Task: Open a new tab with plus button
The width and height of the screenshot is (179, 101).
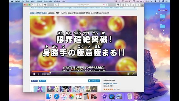Action: tap(142, 5)
